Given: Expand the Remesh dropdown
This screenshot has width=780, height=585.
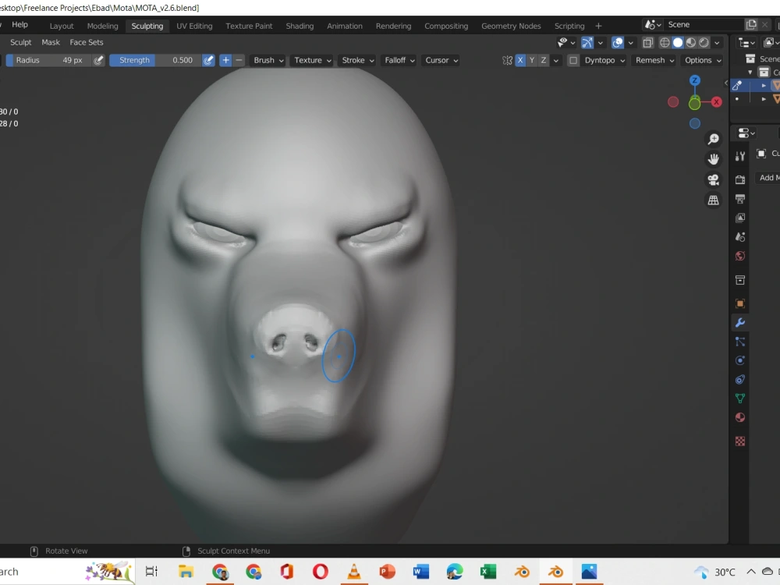Looking at the screenshot, I should [654, 60].
